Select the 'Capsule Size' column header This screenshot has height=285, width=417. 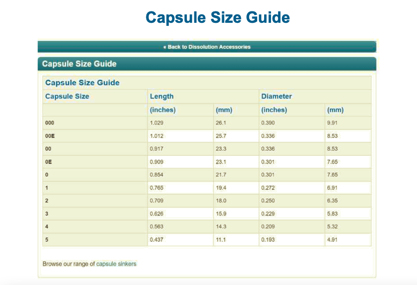pos(67,96)
